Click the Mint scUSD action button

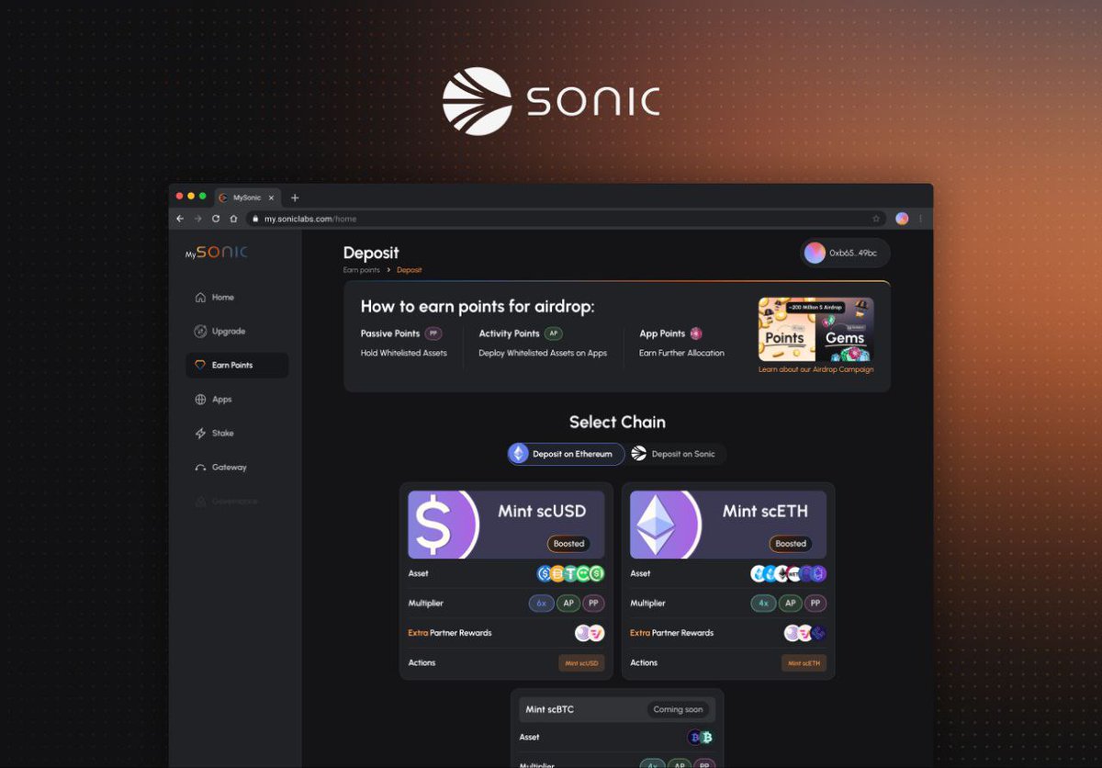[581, 662]
